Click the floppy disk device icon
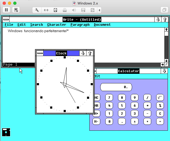Image resolution: width=170 pixels, height=141 pixels. click(x=83, y=10)
